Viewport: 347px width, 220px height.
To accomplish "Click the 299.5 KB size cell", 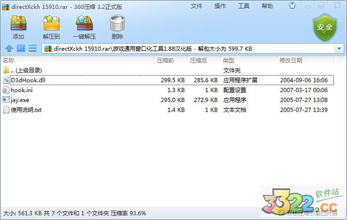I will click(172, 80).
